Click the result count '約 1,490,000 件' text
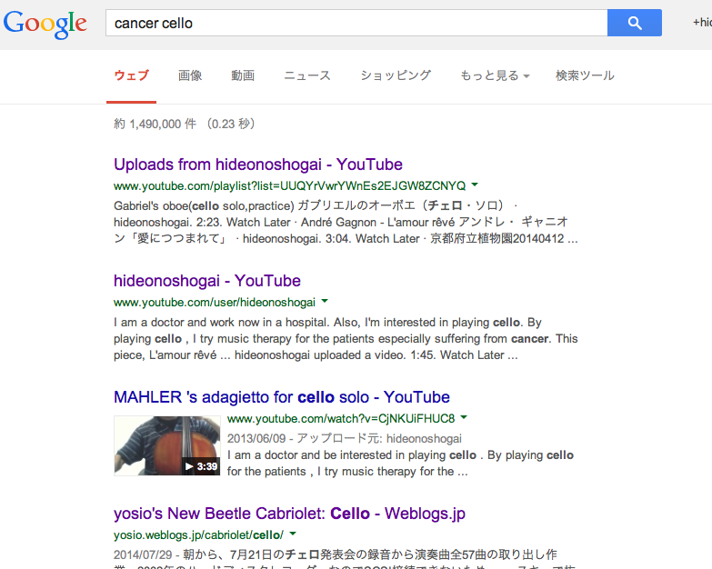Screen dimensions: 712x569 pos(155,124)
